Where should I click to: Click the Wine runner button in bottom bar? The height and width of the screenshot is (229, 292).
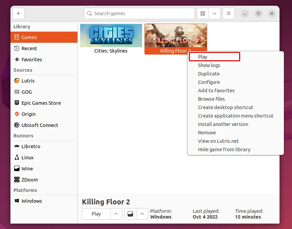(x=130, y=214)
